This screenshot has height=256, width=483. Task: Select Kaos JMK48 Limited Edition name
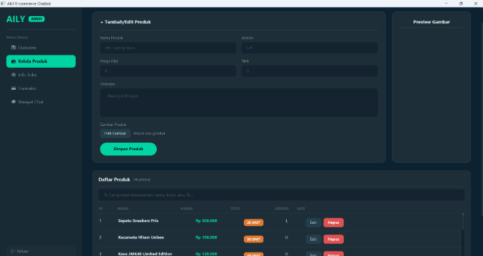click(x=145, y=254)
